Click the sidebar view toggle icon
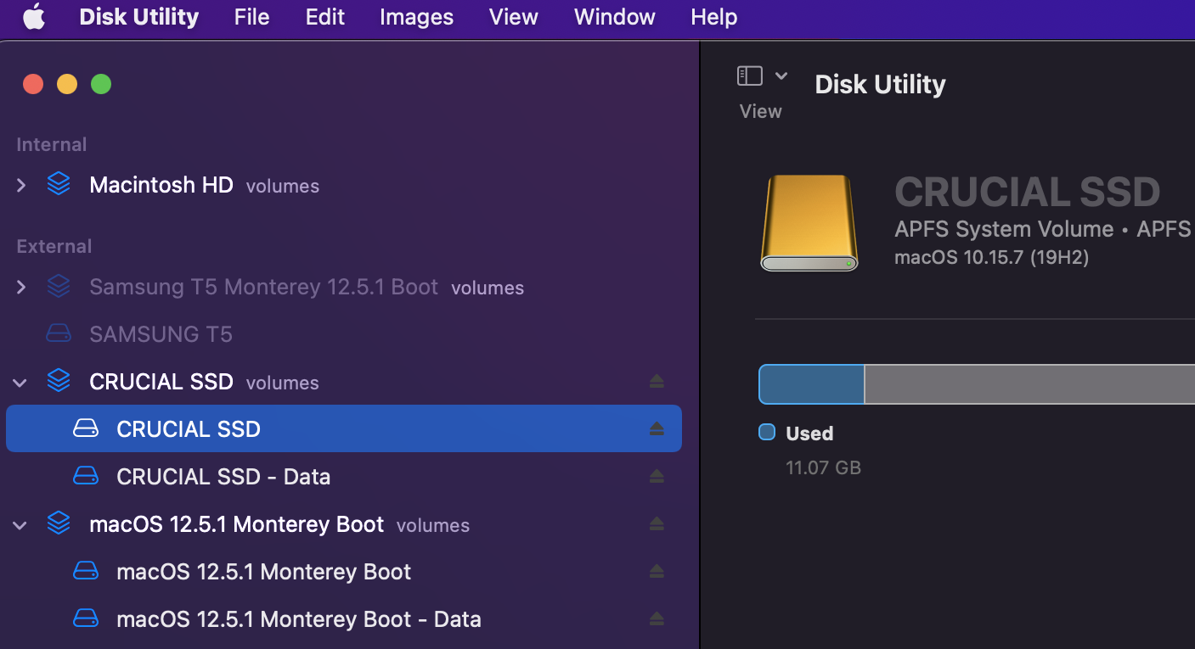This screenshot has width=1195, height=649. (749, 76)
